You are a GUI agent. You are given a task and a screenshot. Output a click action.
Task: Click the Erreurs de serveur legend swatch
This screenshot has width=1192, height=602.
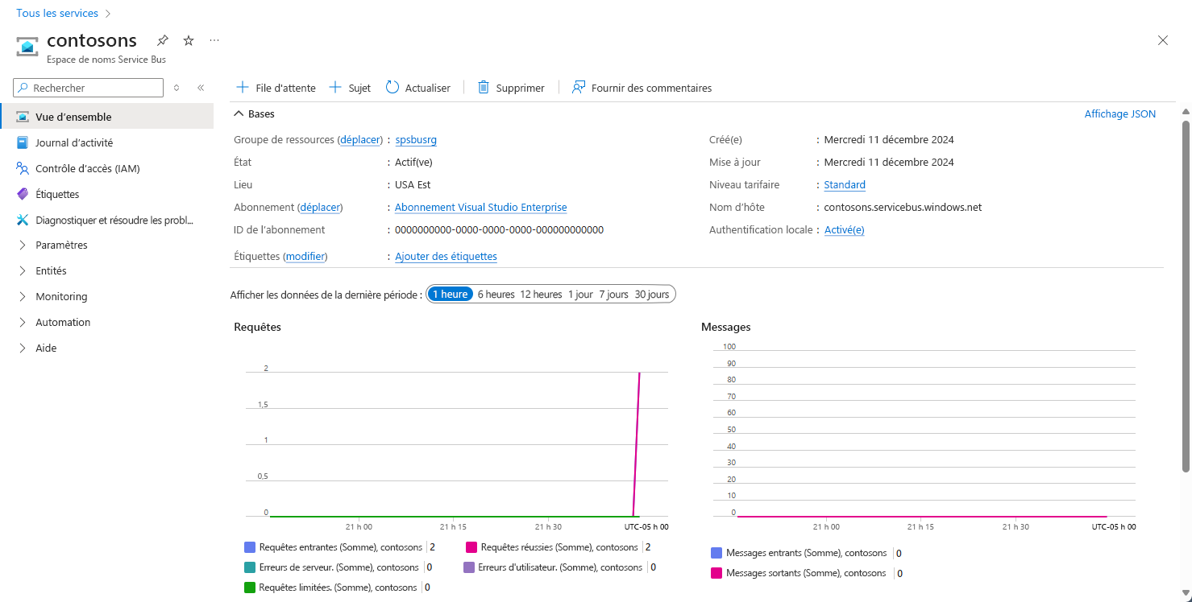point(250,567)
